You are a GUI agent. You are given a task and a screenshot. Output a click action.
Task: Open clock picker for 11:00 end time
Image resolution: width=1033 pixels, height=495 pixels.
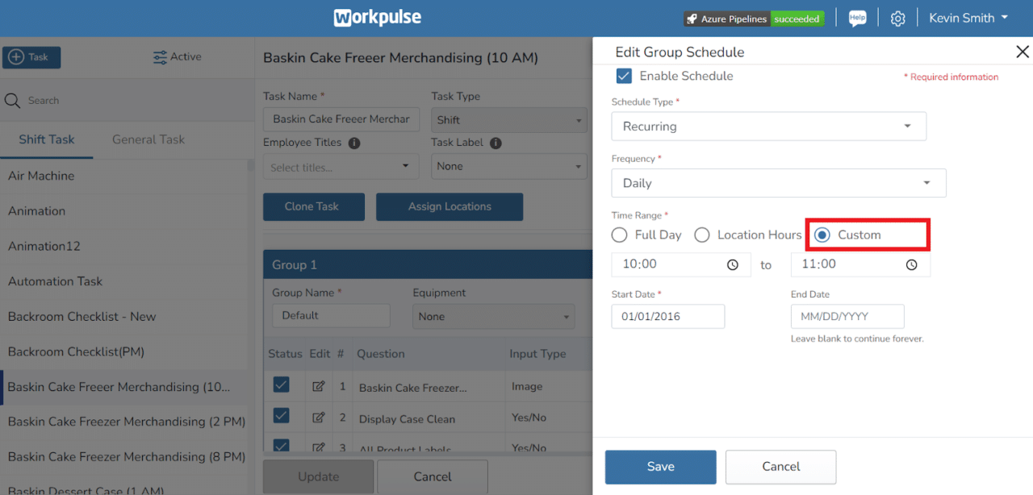(x=912, y=264)
